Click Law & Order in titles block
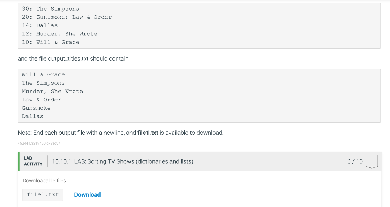Viewport: 390px width, 207px height. tap(42, 100)
